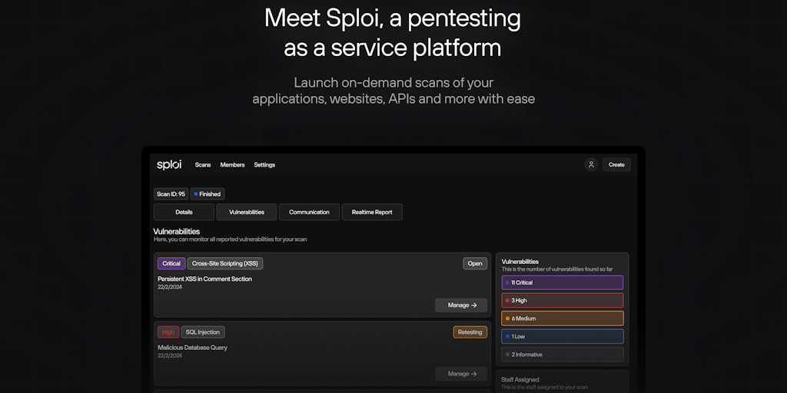Click the Finished status badge

point(208,194)
